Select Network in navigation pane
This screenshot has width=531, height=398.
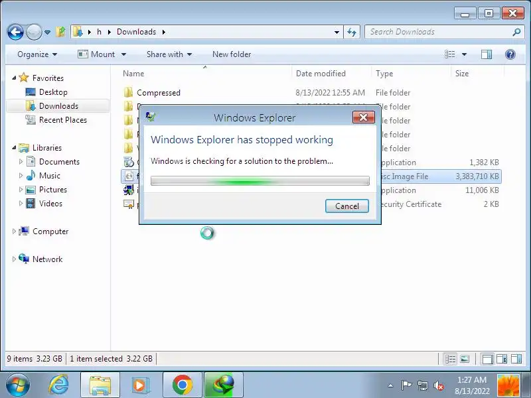tap(47, 259)
